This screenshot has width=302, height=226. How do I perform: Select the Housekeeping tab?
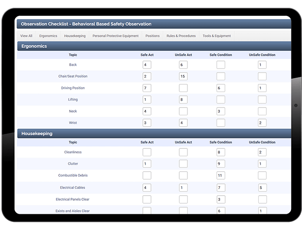pos(75,36)
